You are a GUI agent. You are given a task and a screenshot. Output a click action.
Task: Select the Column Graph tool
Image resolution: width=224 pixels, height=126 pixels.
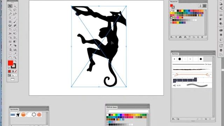click(15, 50)
